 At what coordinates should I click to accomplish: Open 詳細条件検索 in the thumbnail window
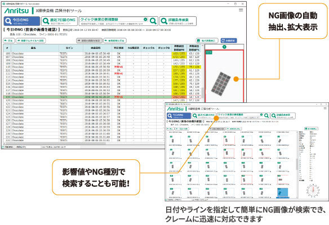coord(283,116)
